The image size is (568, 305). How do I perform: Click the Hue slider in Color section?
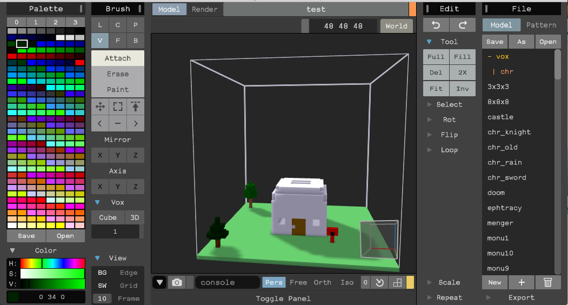pyautogui.click(x=53, y=263)
